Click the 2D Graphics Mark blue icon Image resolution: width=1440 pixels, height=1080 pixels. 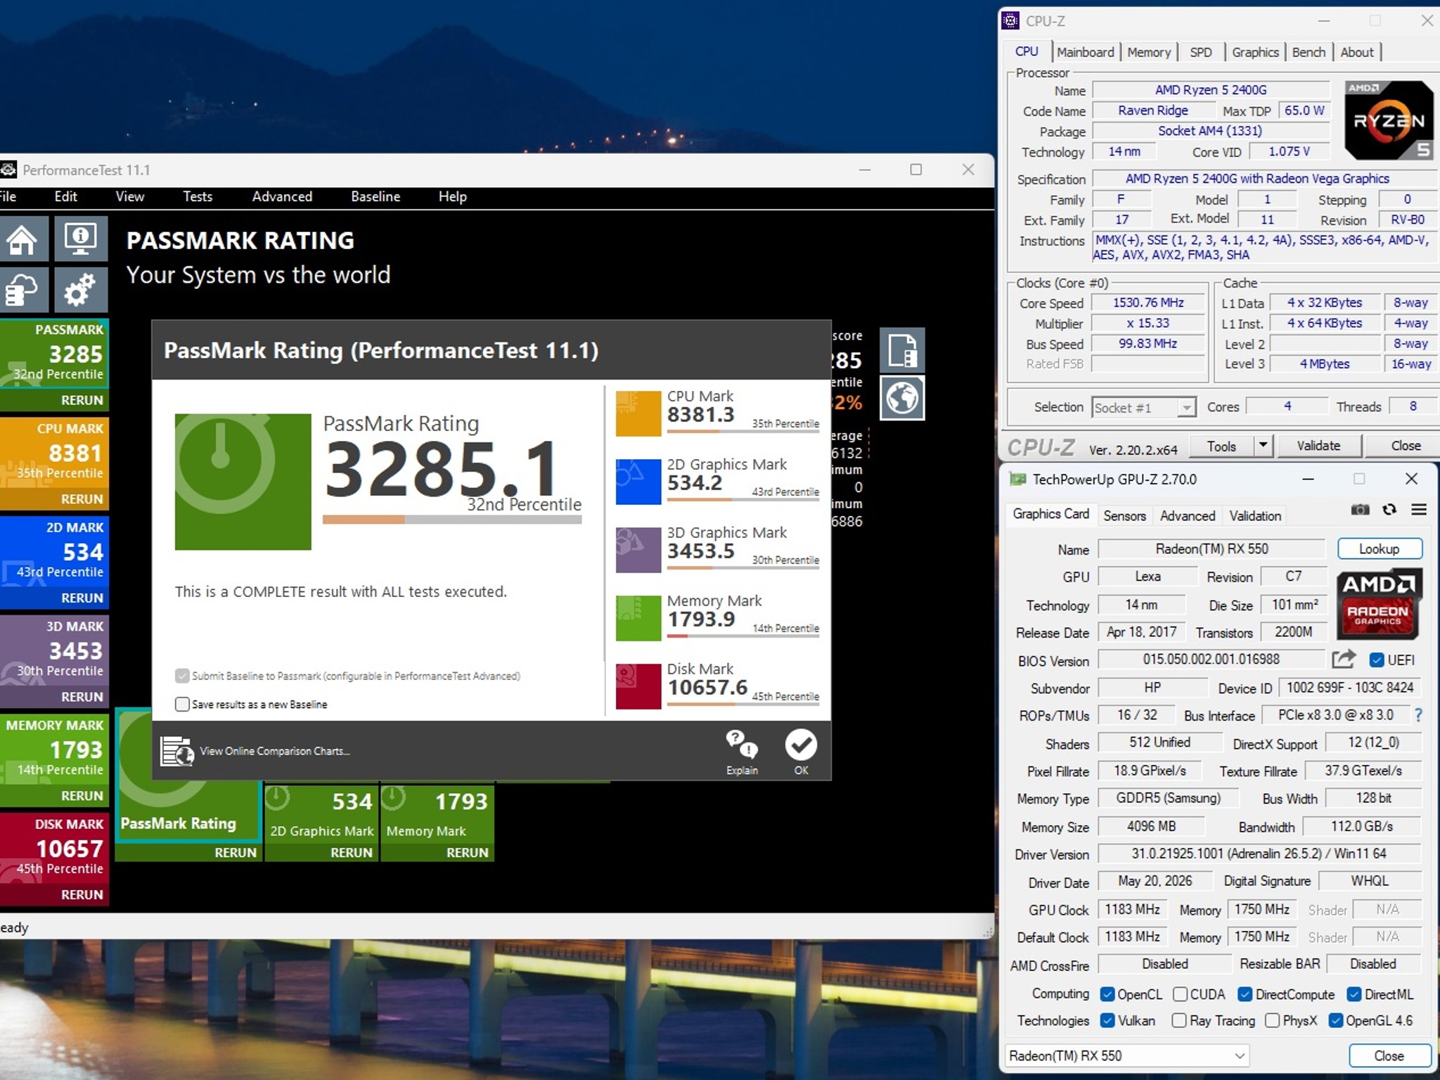tap(638, 482)
